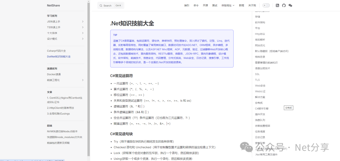Jump to 插件开发 outline entry
Image resolution: width=340 pixels, height=161 pixels.
pos(260,114)
